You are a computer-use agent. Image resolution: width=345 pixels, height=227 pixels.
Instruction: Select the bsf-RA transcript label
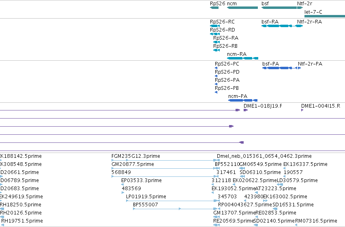[270, 22]
